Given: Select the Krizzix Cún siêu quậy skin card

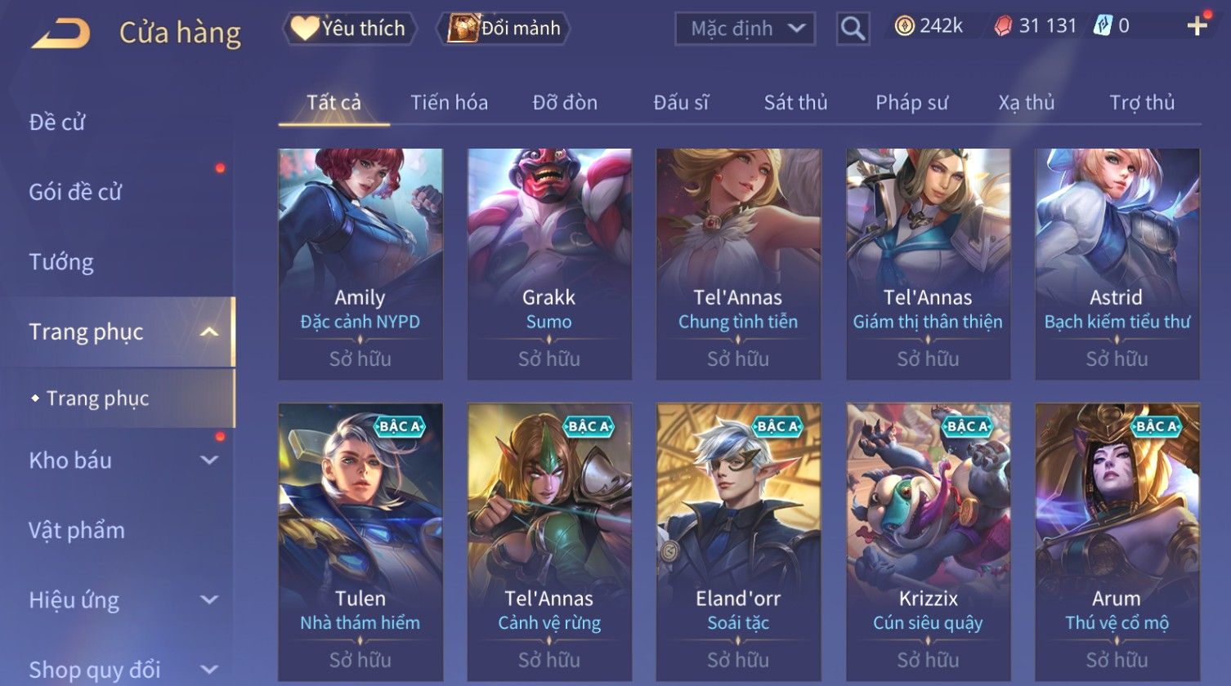Looking at the screenshot, I should (x=928, y=542).
